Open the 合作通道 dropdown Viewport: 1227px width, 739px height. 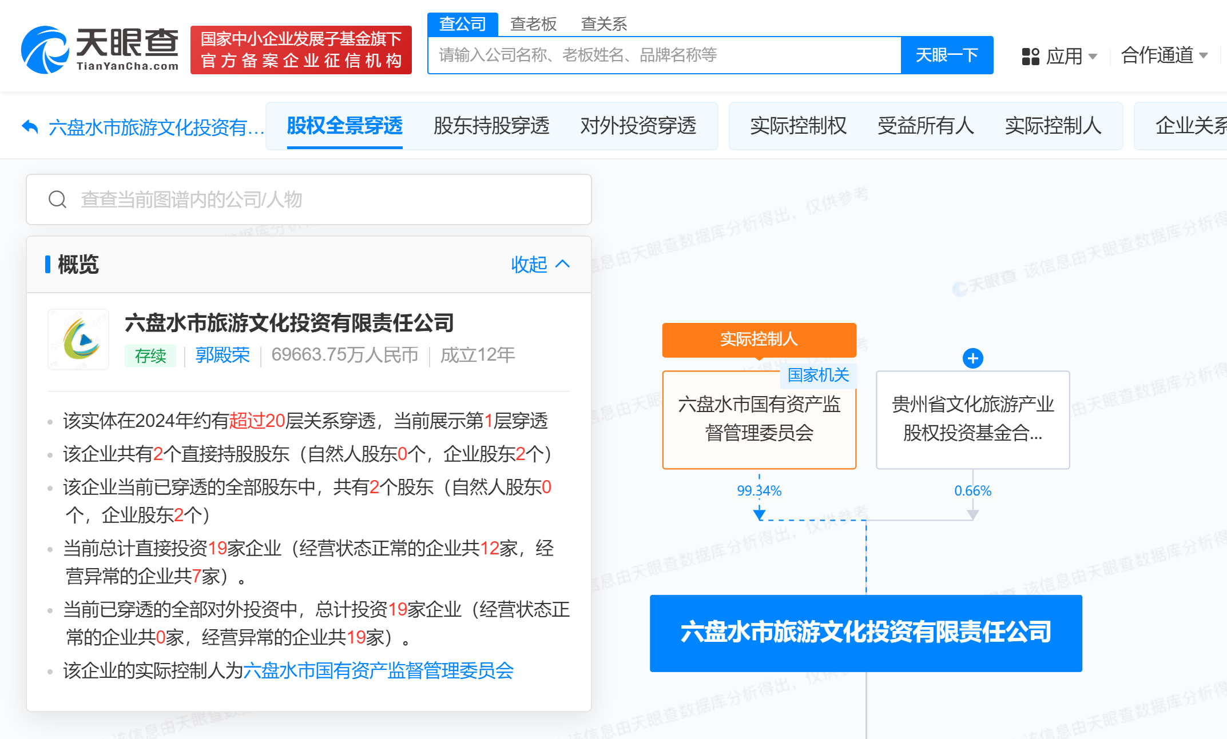(1164, 55)
